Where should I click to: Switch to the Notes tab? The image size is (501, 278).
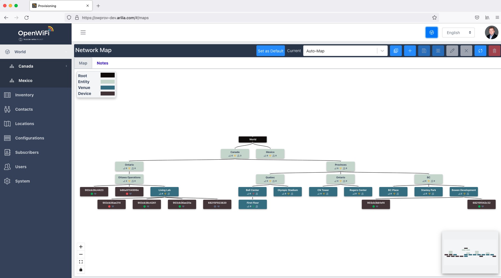point(102,63)
